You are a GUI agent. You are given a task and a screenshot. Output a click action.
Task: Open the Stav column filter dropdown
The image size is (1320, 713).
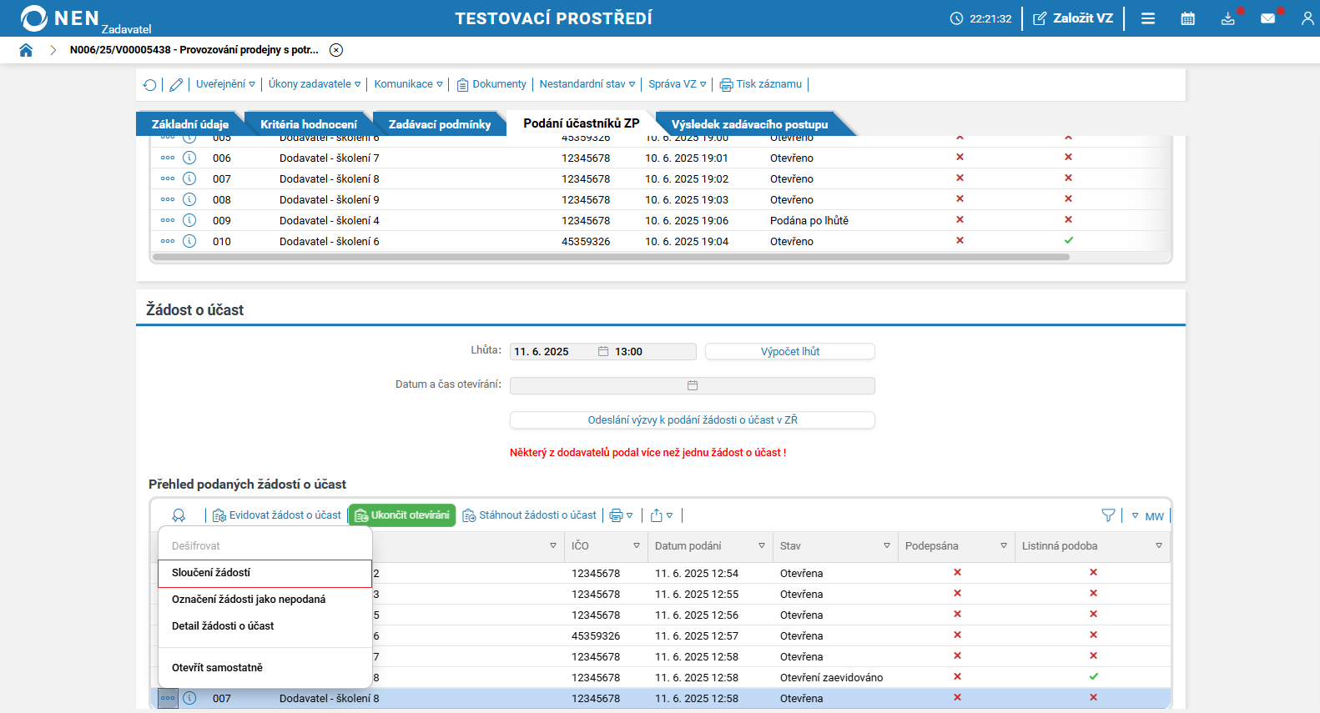[887, 546]
